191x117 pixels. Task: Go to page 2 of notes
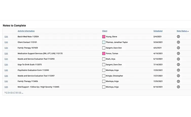[7, 93]
